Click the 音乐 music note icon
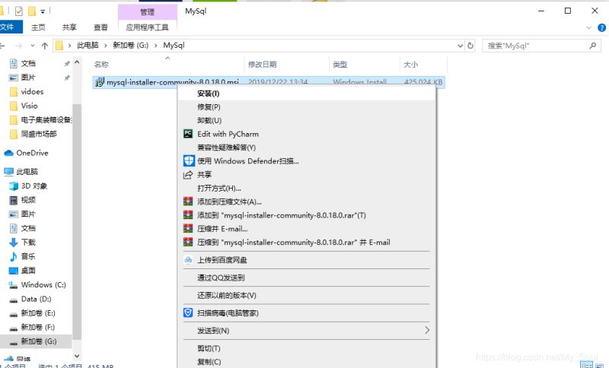The height and width of the screenshot is (368, 609). pyautogui.click(x=14, y=256)
